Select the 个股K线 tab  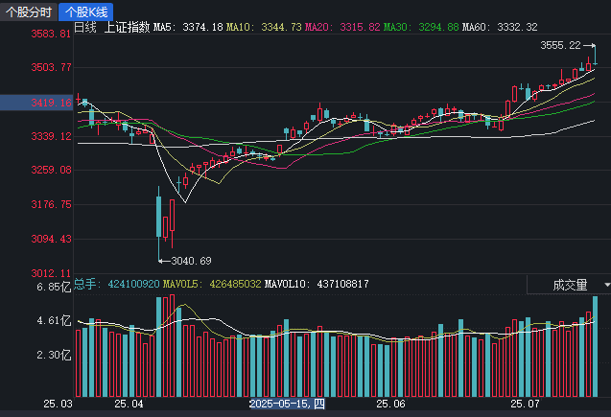[86, 12]
